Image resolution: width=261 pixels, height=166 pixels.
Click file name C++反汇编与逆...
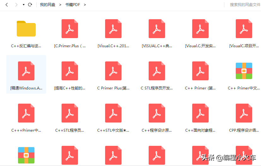tap(26, 46)
